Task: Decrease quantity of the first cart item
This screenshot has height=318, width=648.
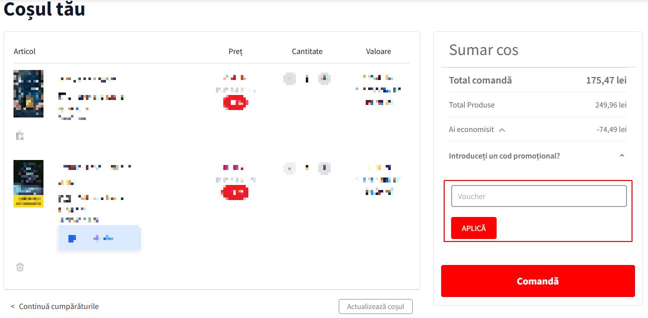Action: tap(289, 78)
